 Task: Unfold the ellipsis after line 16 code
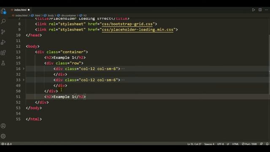(x=123, y=69)
